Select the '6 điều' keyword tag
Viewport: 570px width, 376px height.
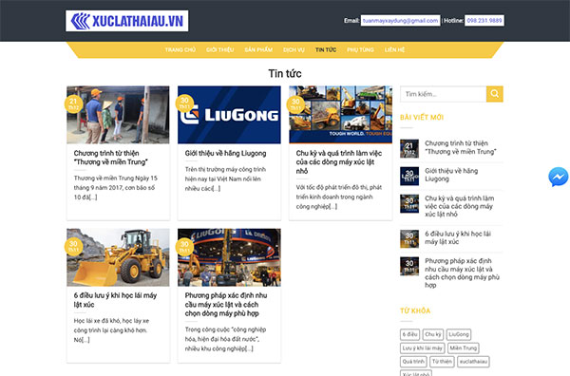pos(409,334)
